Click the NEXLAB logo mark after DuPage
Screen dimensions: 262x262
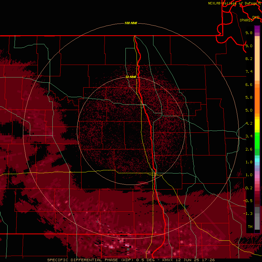click(259, 3)
